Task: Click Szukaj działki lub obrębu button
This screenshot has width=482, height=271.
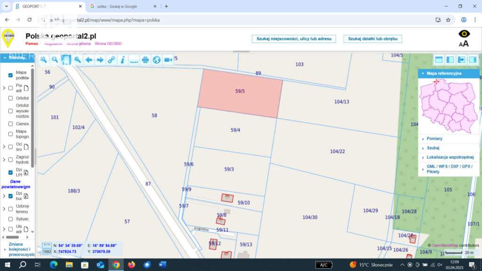Action: [372, 39]
